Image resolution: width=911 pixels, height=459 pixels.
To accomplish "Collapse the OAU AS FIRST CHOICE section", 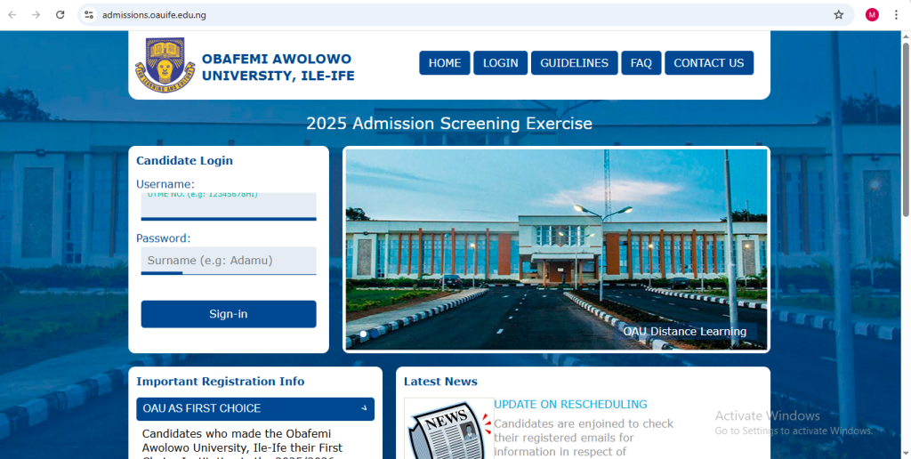I will 255,409.
